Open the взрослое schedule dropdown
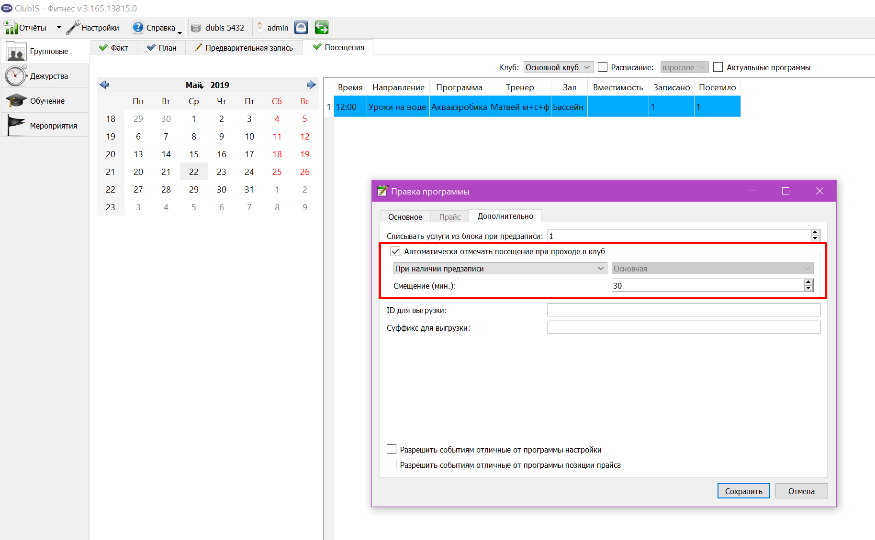Image resolution: width=875 pixels, height=540 pixels. coord(684,67)
